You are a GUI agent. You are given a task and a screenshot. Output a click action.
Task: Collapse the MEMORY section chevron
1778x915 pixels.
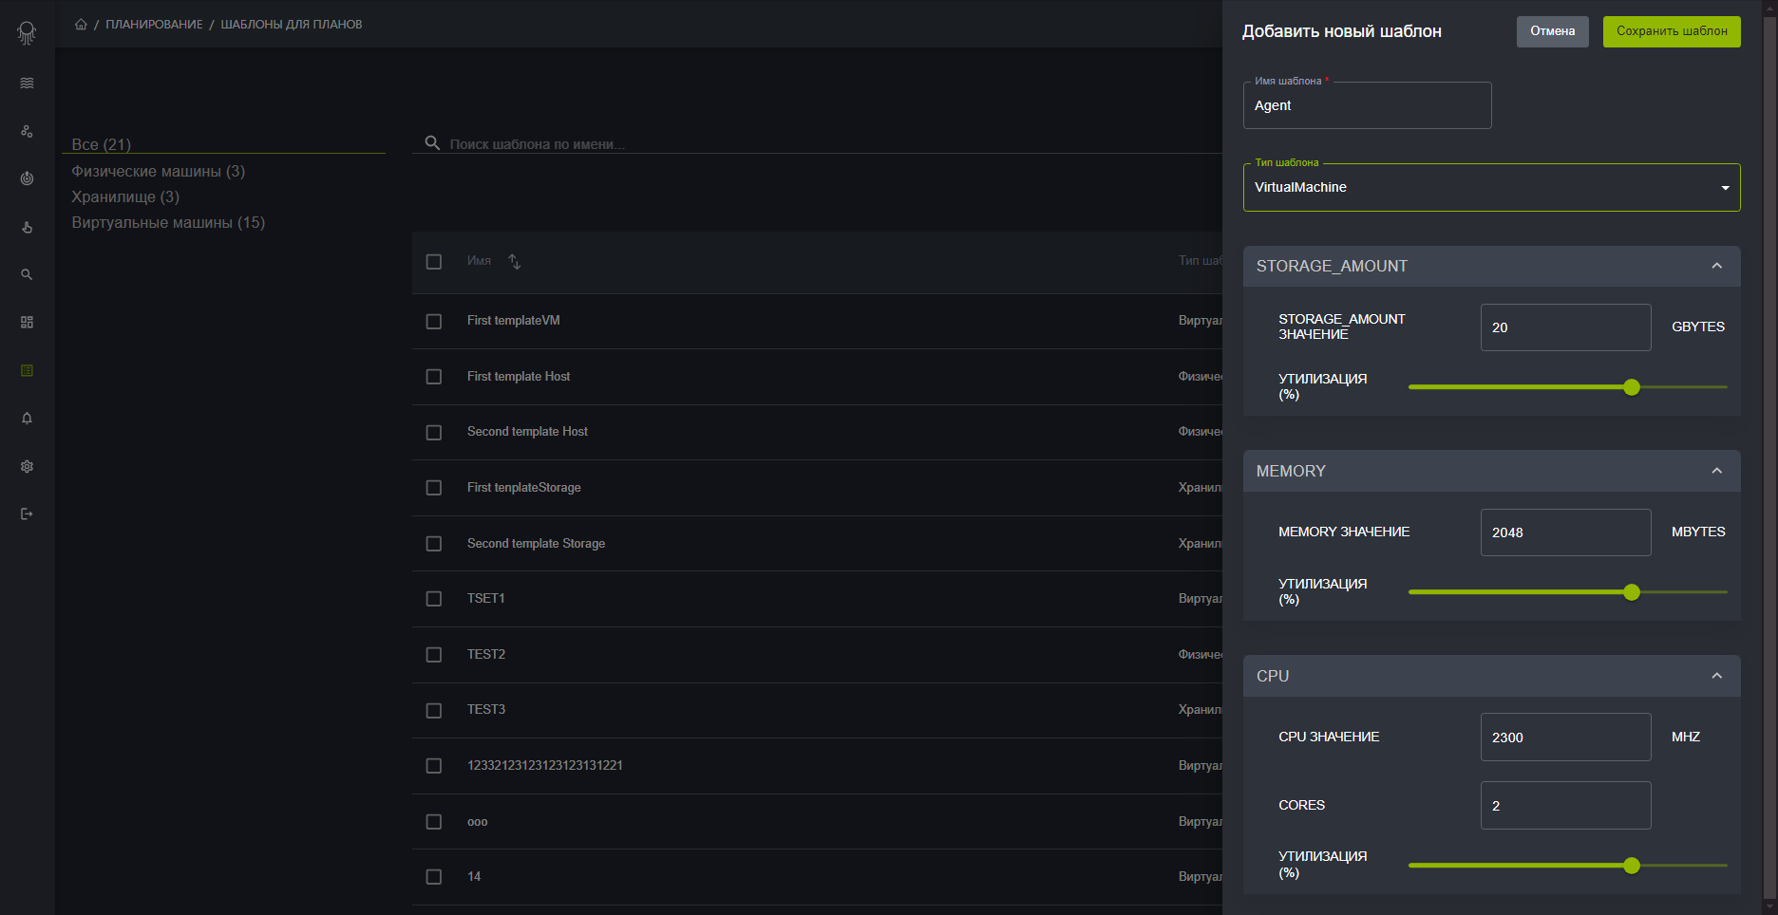(x=1716, y=471)
